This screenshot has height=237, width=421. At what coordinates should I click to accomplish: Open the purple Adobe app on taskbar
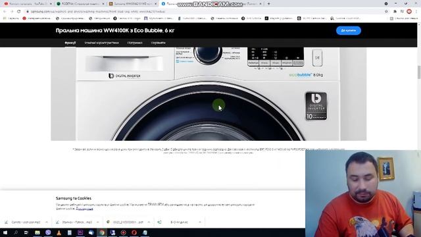(80, 232)
